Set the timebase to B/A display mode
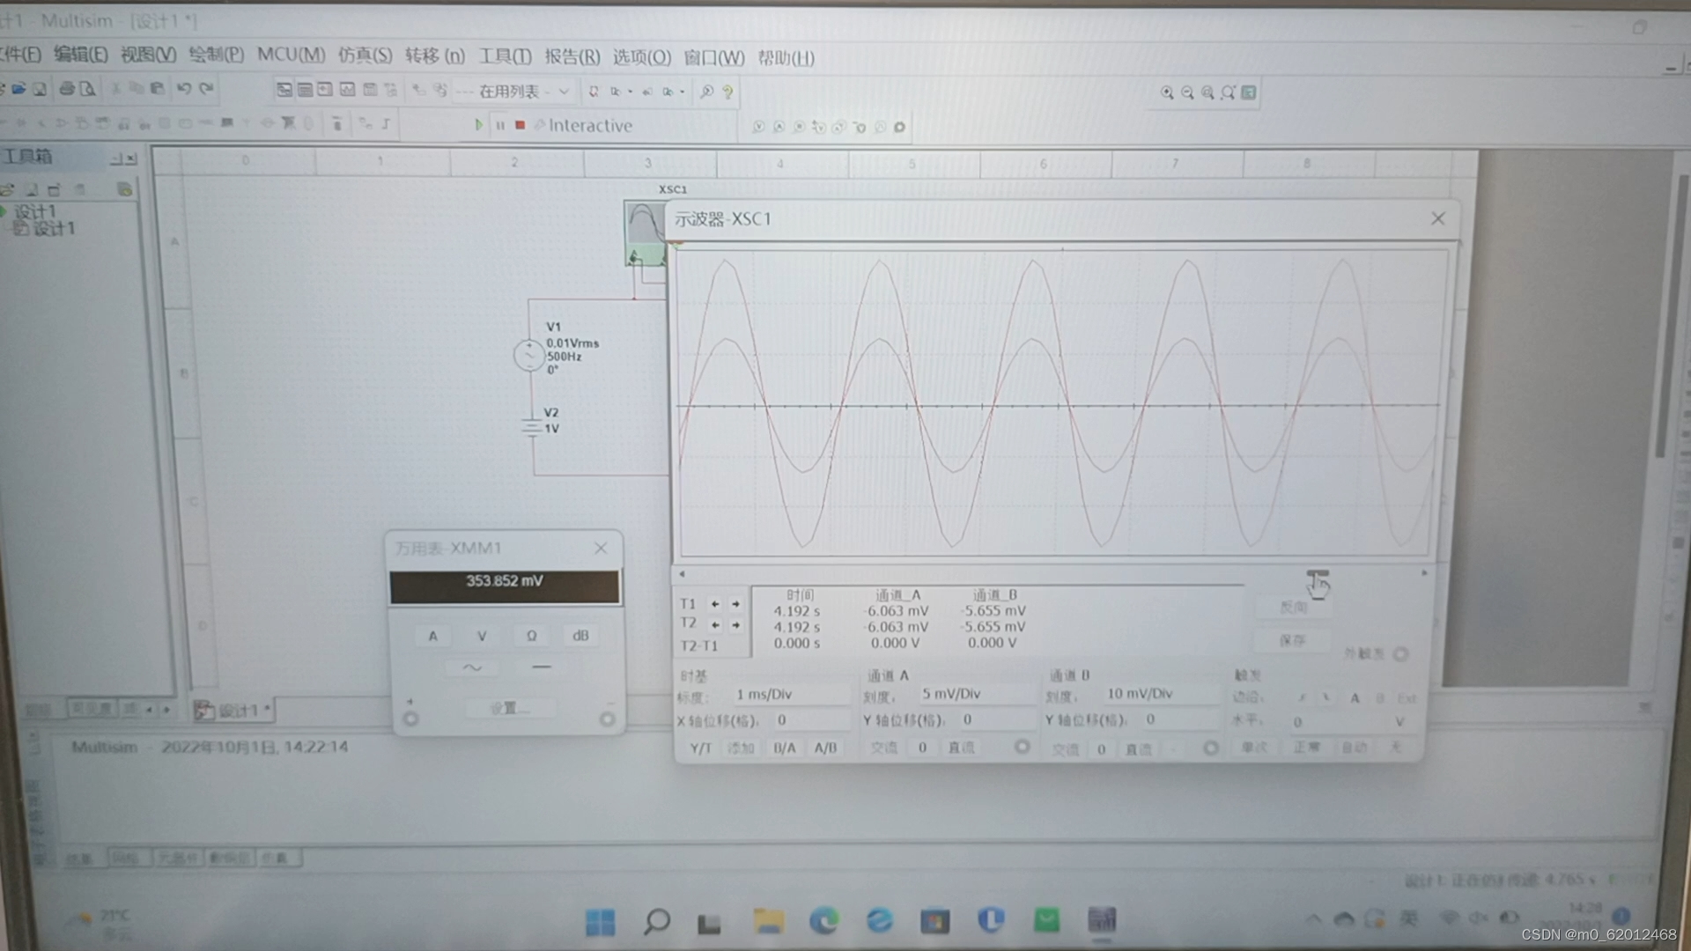Viewport: 1691px width, 951px height. (784, 748)
